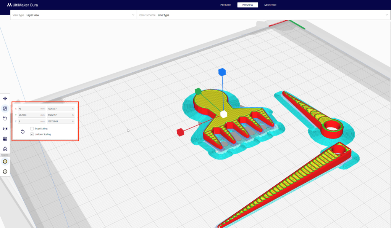Choose extruder 1 button
The width and height of the screenshot is (391, 228).
[5, 162]
